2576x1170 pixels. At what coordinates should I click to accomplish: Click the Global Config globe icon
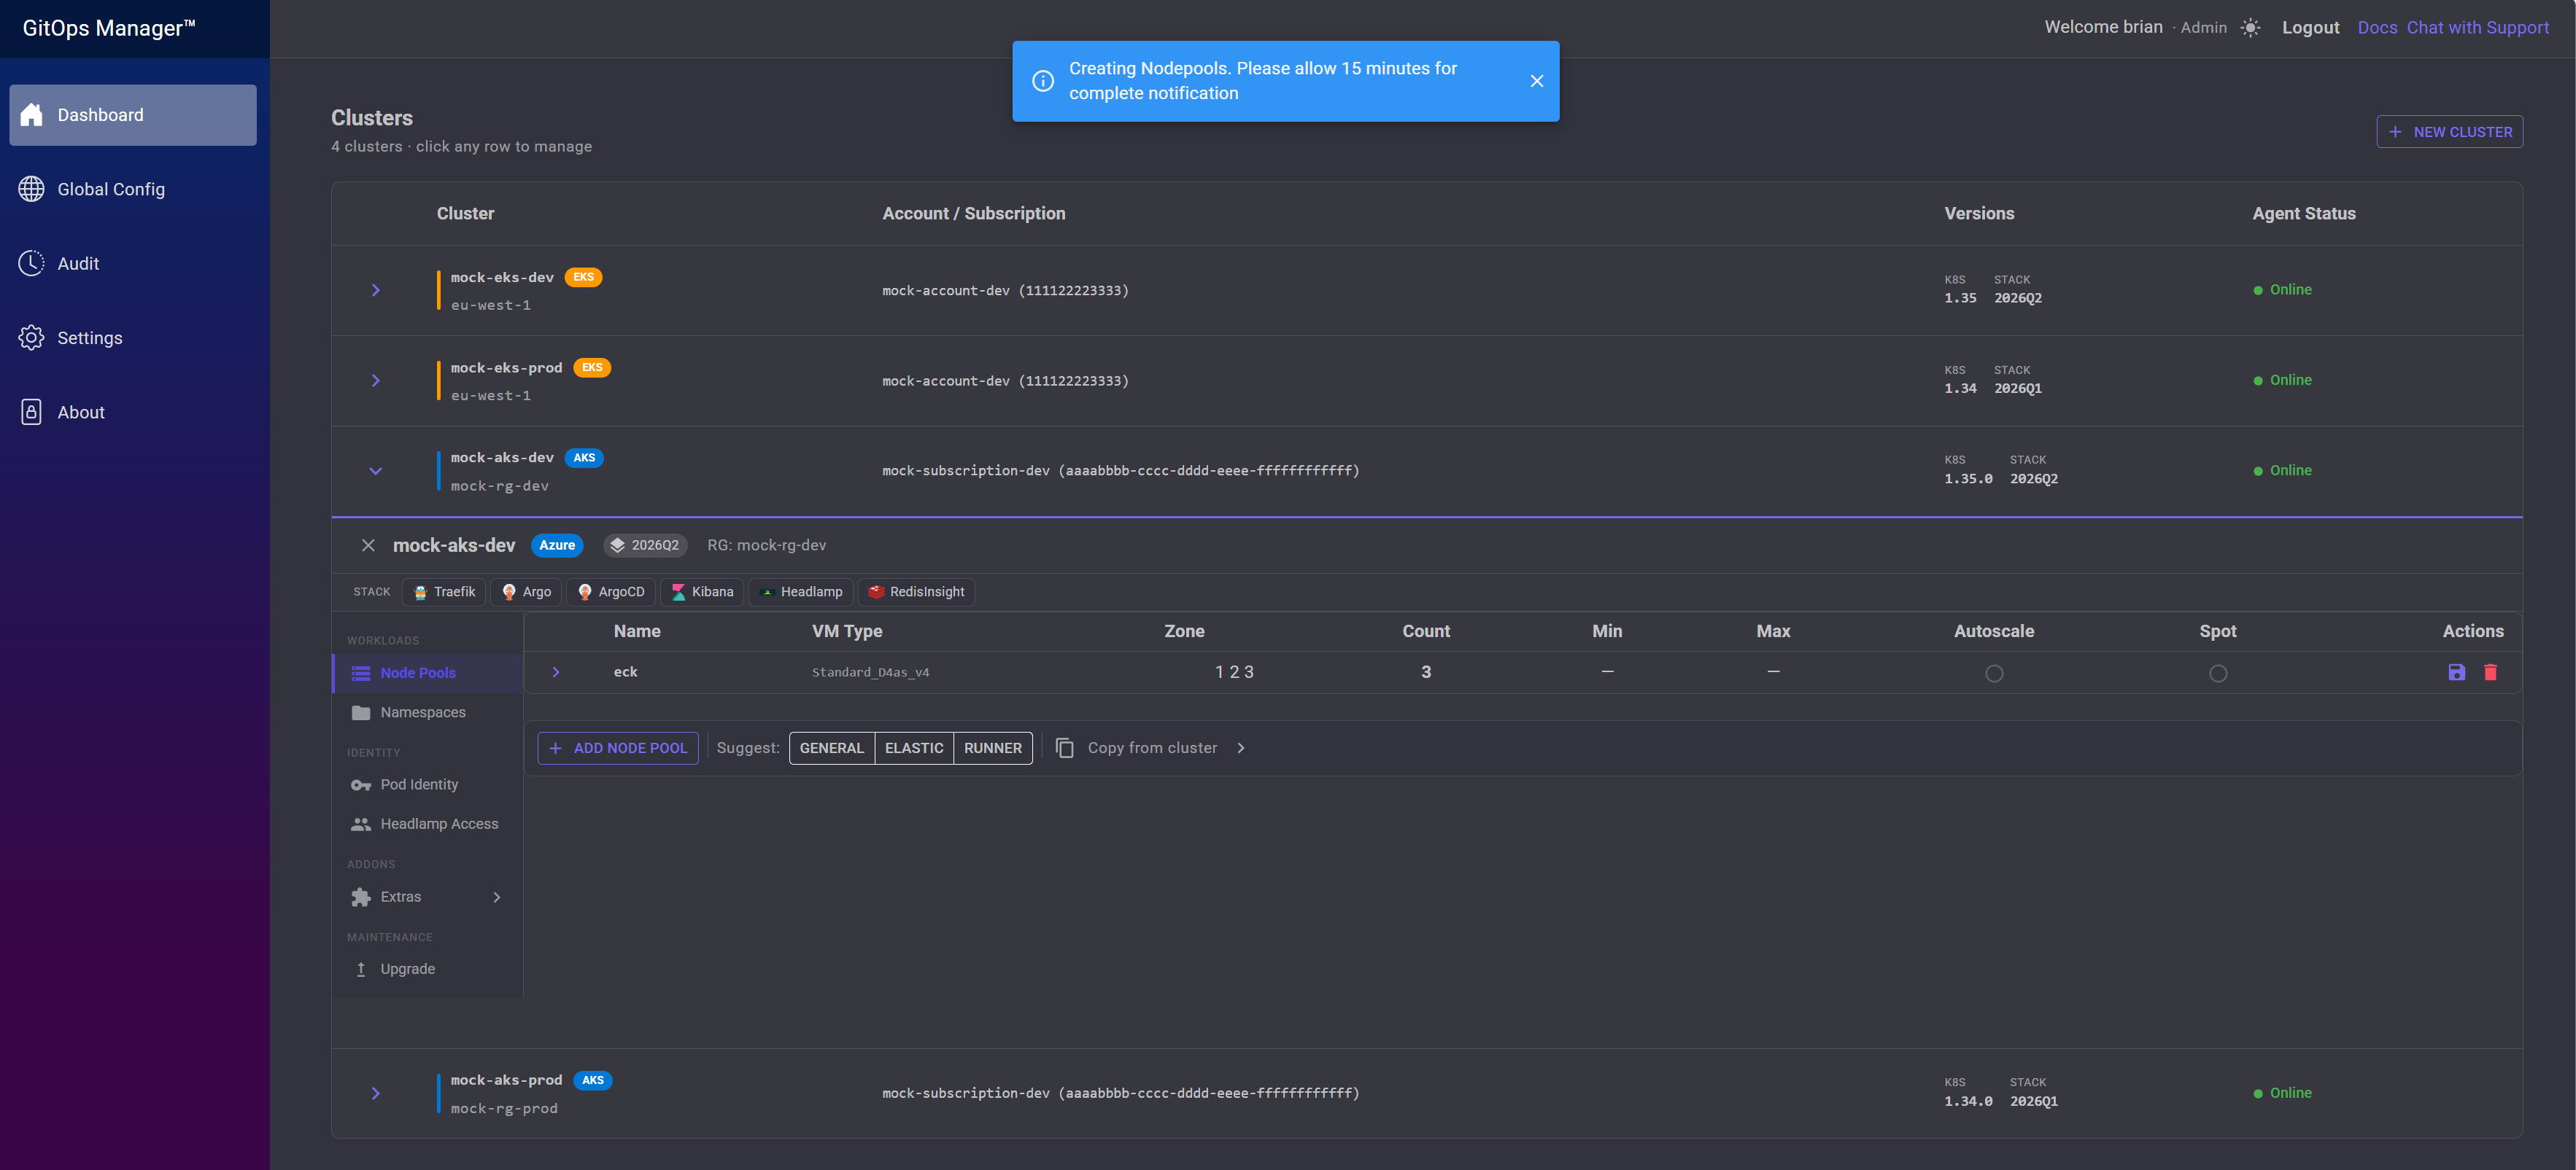(x=31, y=189)
